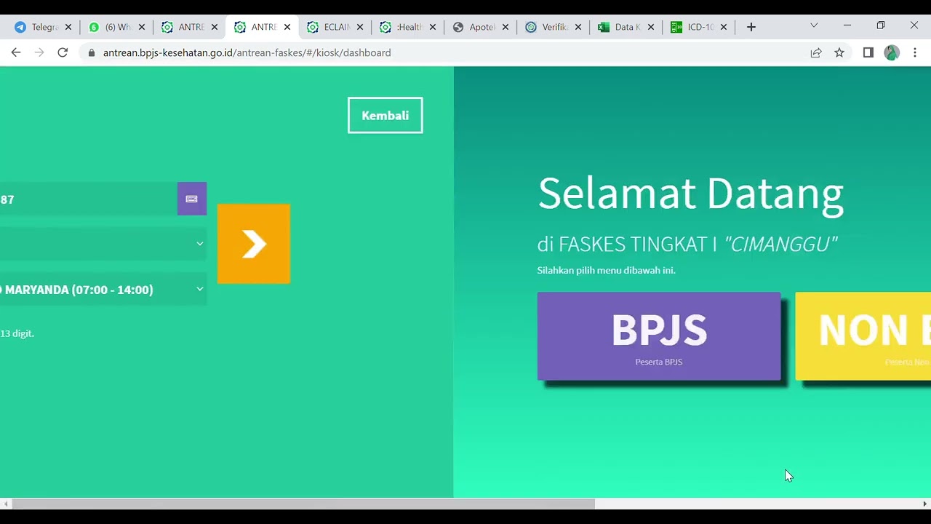The image size is (931, 524).
Task: Minimize the Chrome window
Action: [847, 25]
